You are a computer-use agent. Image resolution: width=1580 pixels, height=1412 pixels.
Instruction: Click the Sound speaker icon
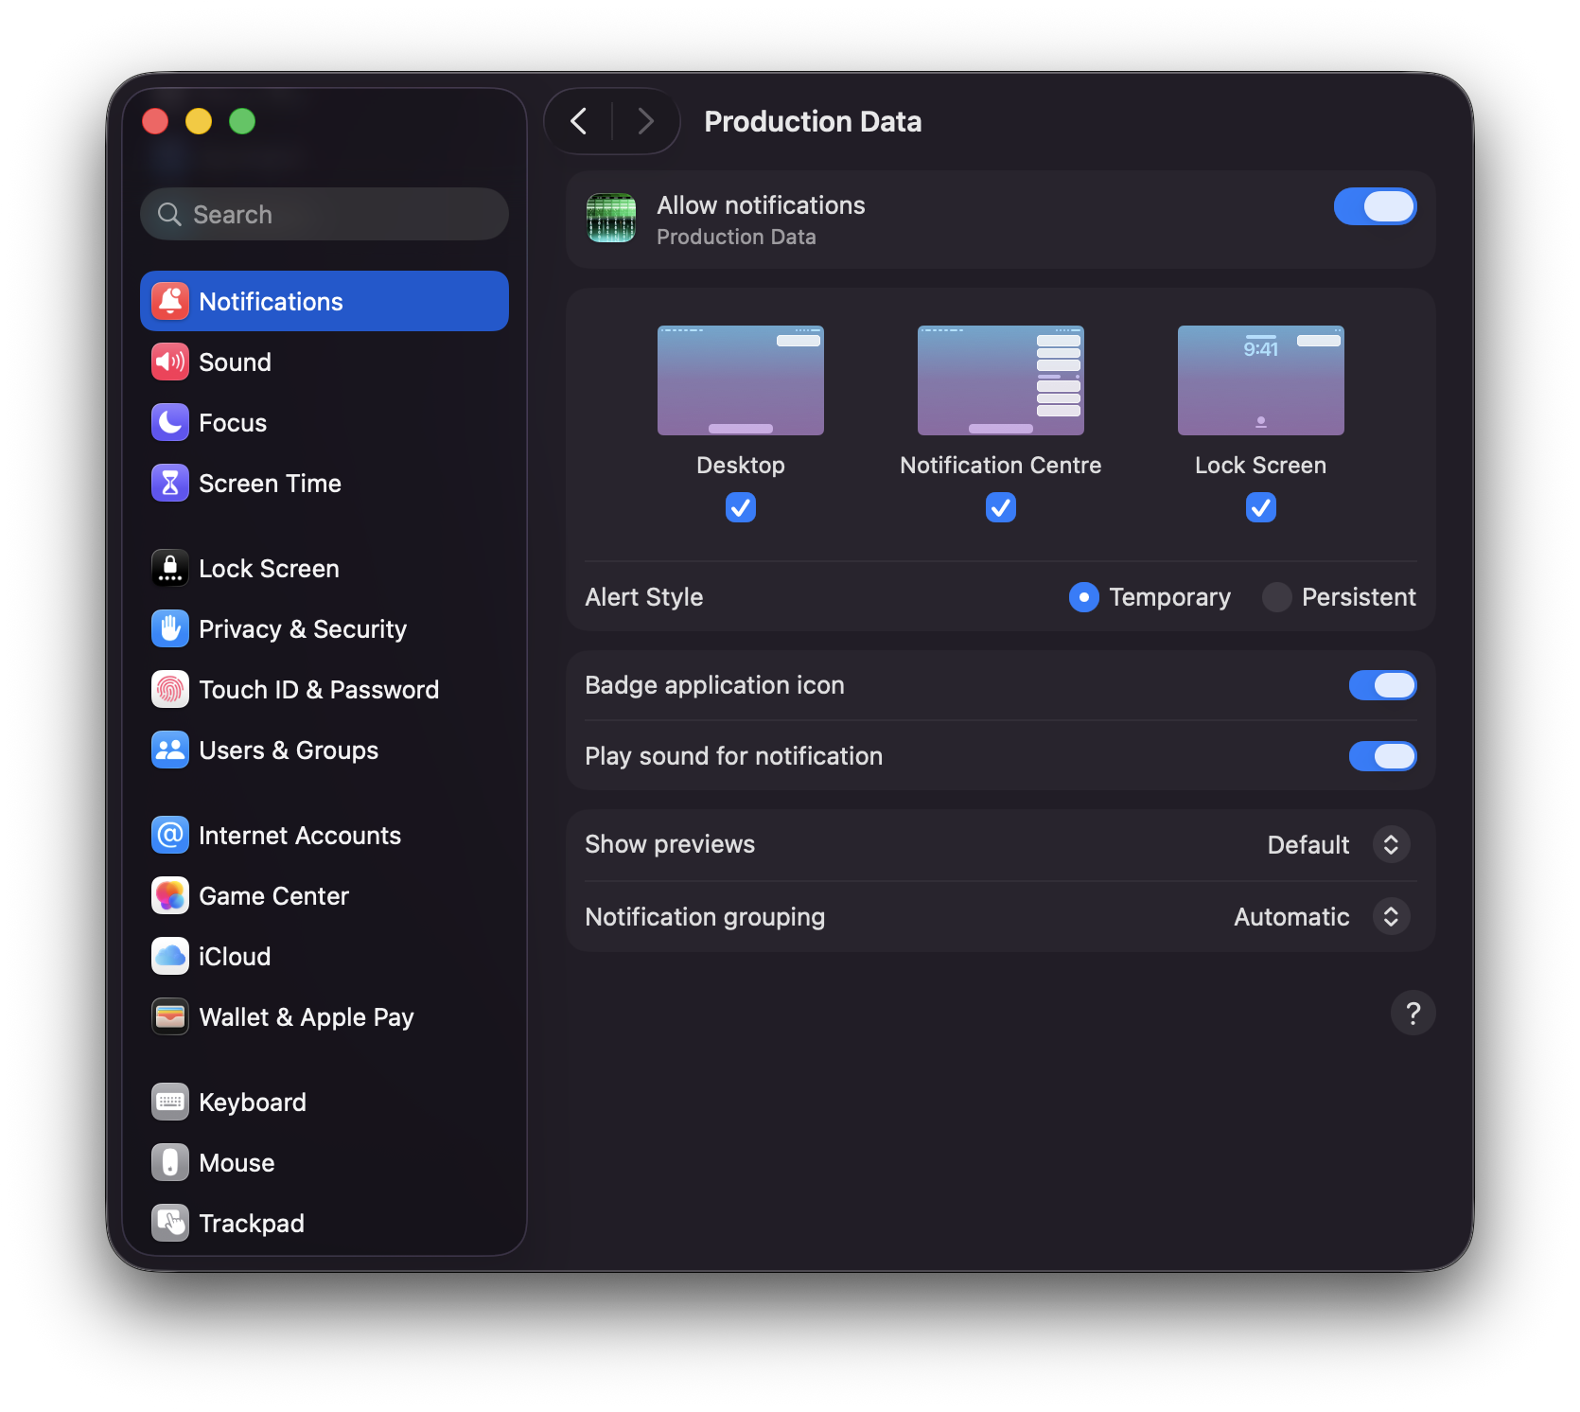(x=170, y=362)
